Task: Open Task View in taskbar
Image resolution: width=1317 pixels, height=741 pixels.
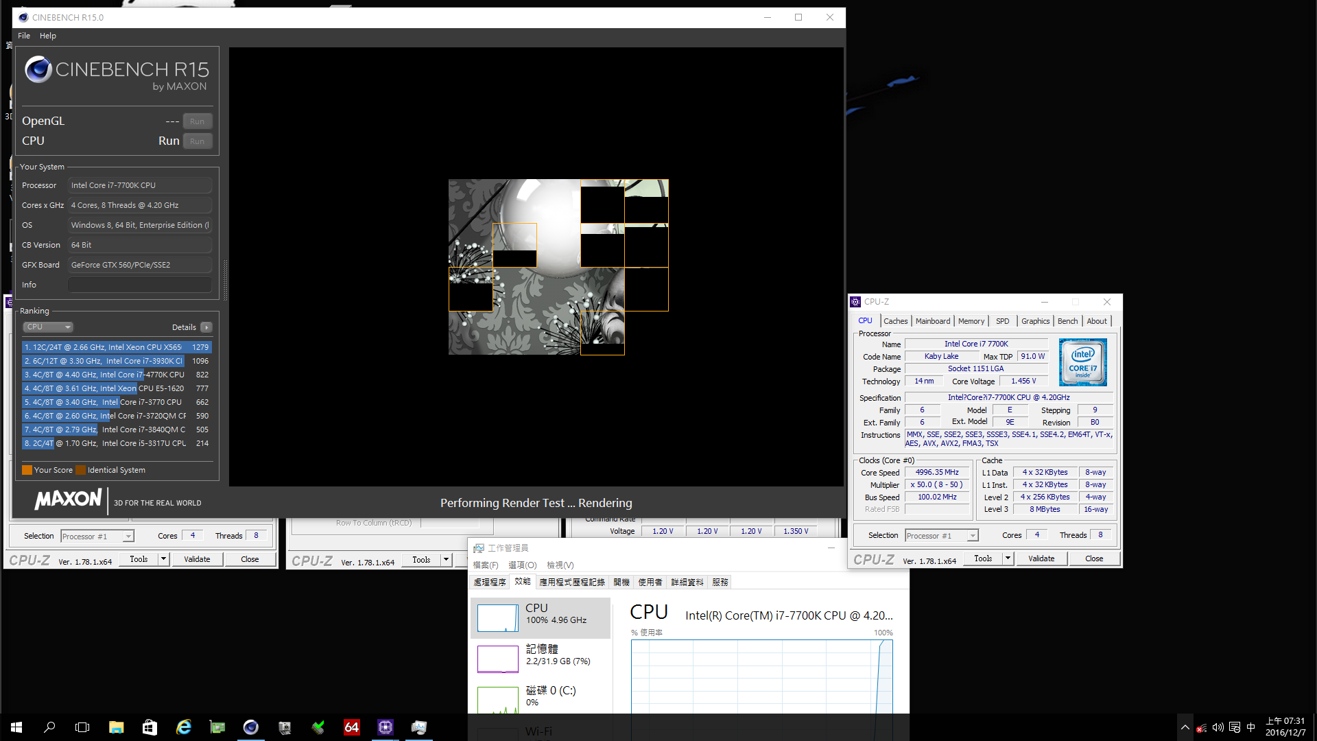Action: (x=82, y=727)
